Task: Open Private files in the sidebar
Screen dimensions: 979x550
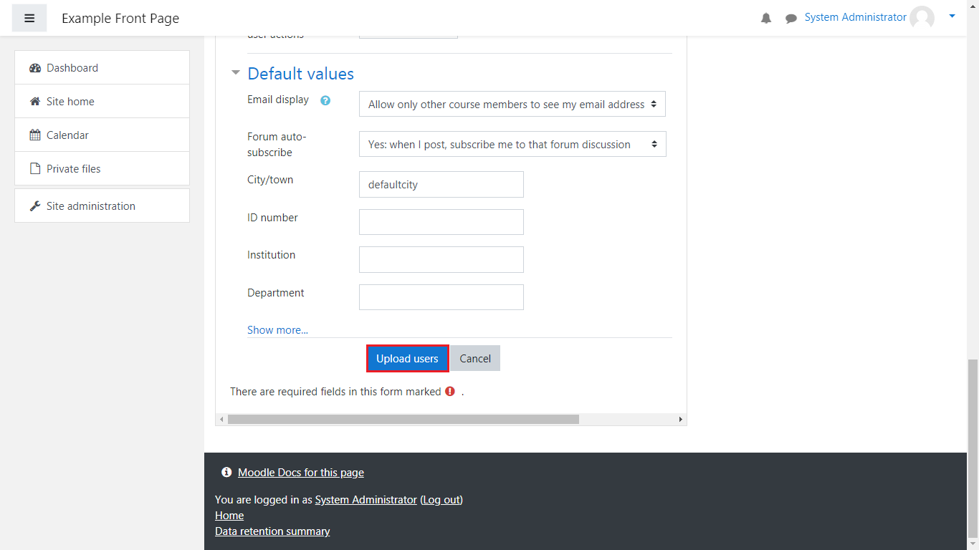Action: coord(73,169)
